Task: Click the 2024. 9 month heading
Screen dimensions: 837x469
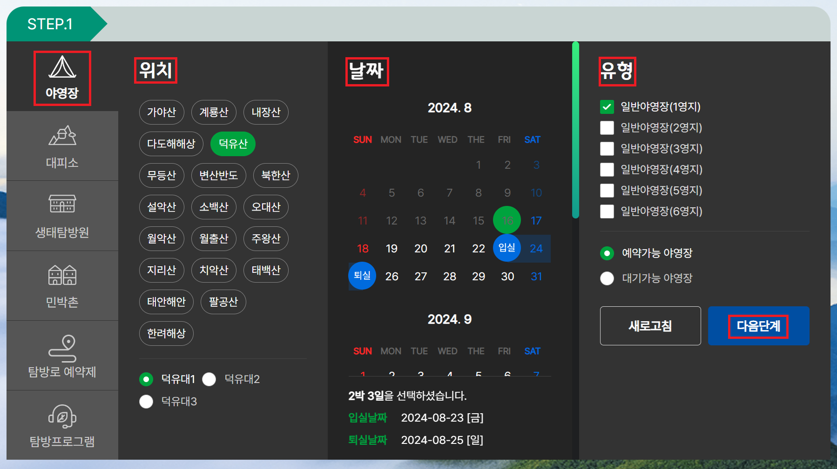Action: [x=450, y=319]
